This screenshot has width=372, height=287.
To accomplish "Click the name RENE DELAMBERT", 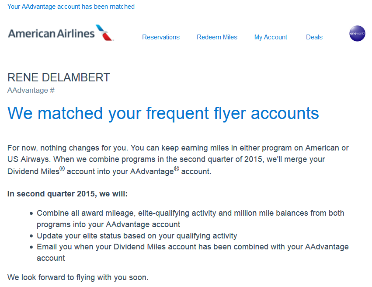I will coord(59,78).
